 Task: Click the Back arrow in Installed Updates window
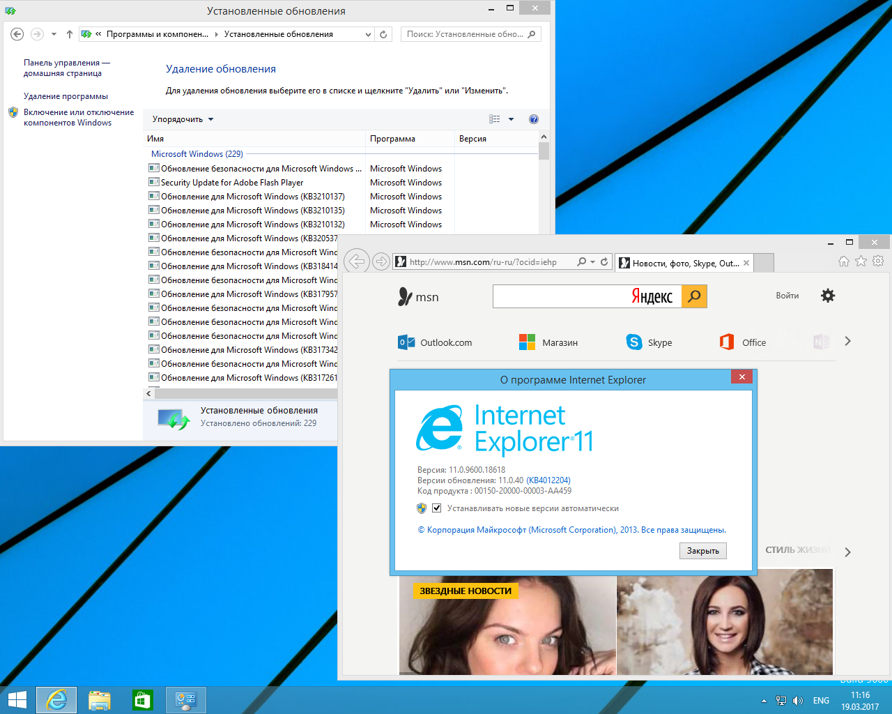(17, 34)
